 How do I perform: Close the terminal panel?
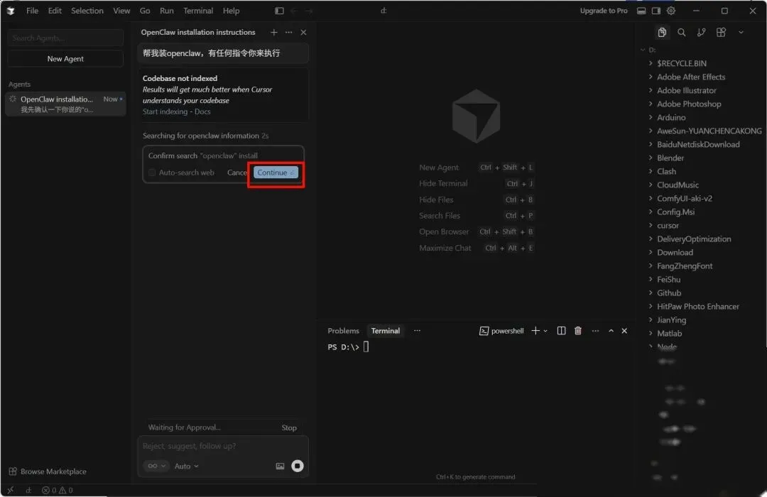[624, 331]
